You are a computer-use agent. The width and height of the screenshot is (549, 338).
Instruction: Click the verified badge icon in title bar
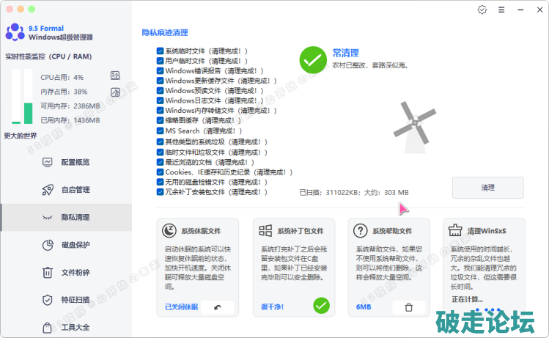point(482,10)
